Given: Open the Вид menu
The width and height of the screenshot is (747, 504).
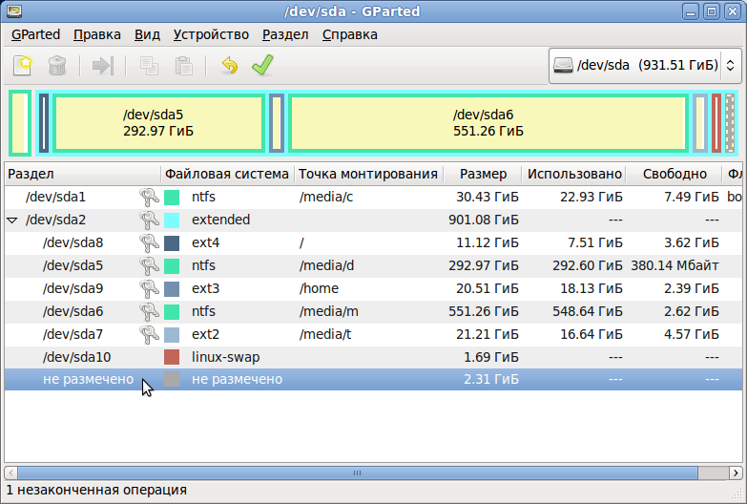Looking at the screenshot, I should pyautogui.click(x=147, y=34).
